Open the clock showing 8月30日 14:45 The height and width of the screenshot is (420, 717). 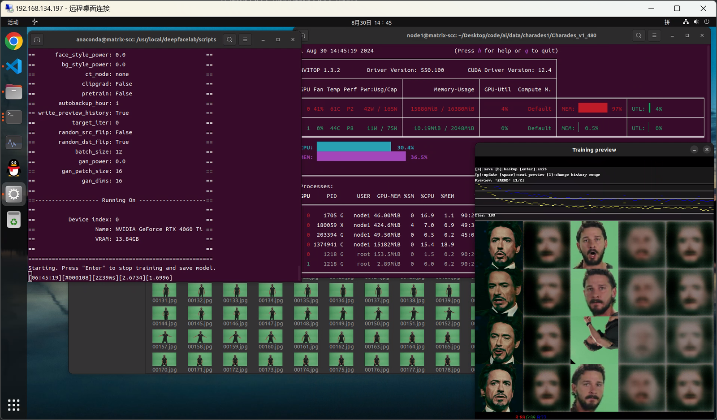tap(371, 22)
